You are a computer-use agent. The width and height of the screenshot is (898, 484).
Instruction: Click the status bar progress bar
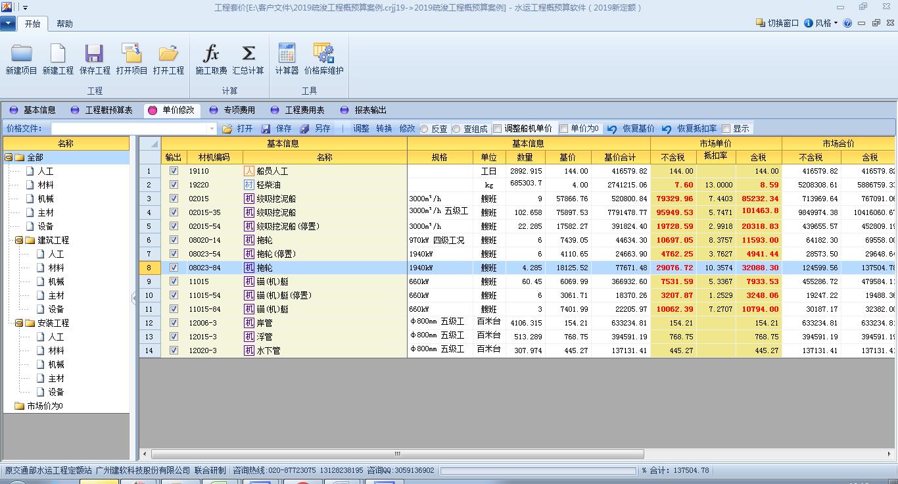pos(538,470)
